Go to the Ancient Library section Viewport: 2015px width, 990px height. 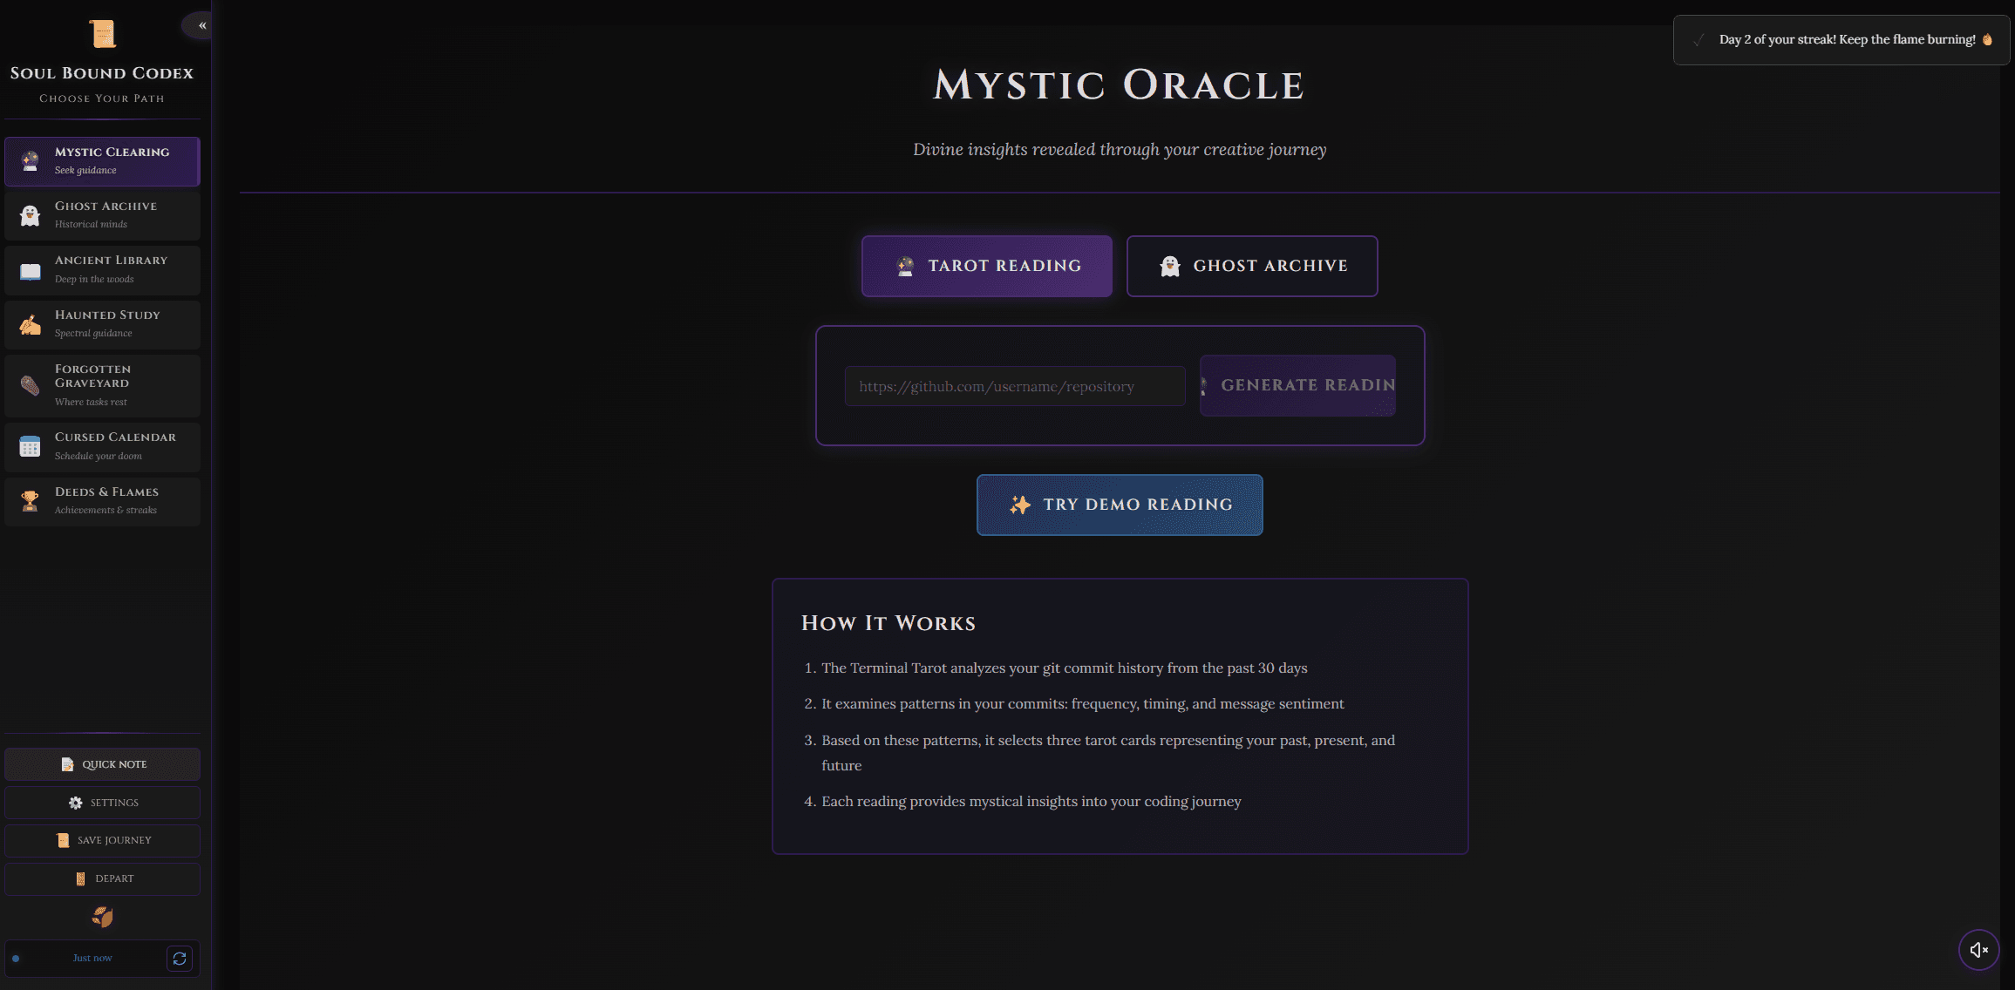coord(102,270)
